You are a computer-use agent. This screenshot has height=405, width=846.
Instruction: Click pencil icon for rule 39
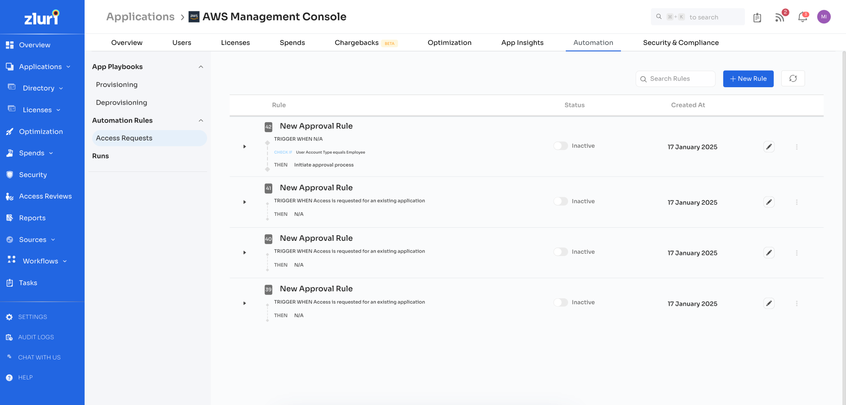tap(769, 303)
